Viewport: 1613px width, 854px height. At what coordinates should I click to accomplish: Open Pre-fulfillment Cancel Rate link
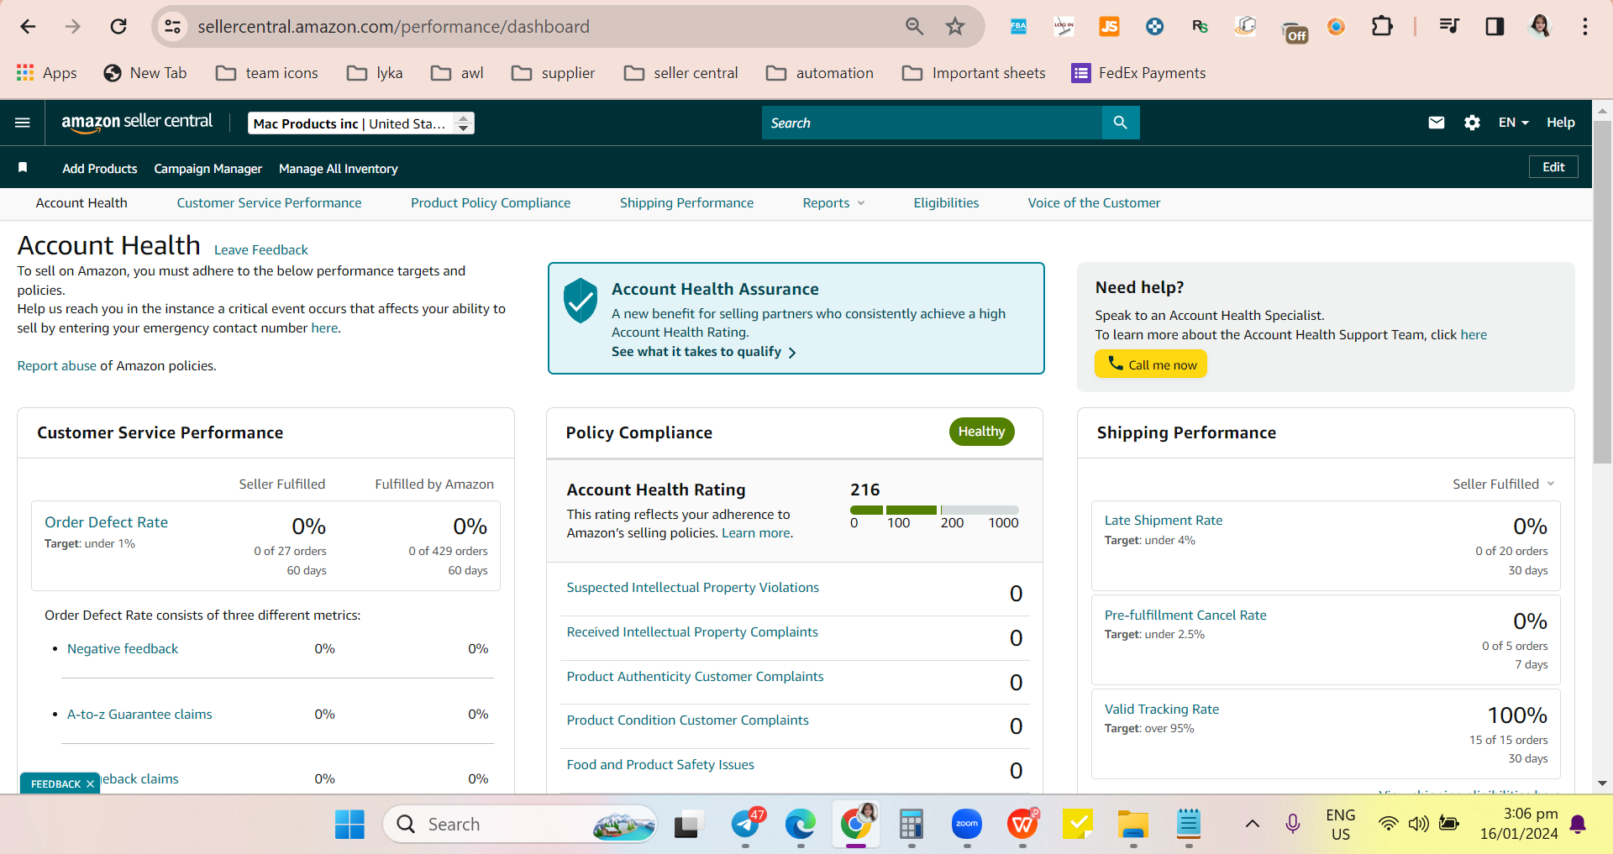(1185, 616)
